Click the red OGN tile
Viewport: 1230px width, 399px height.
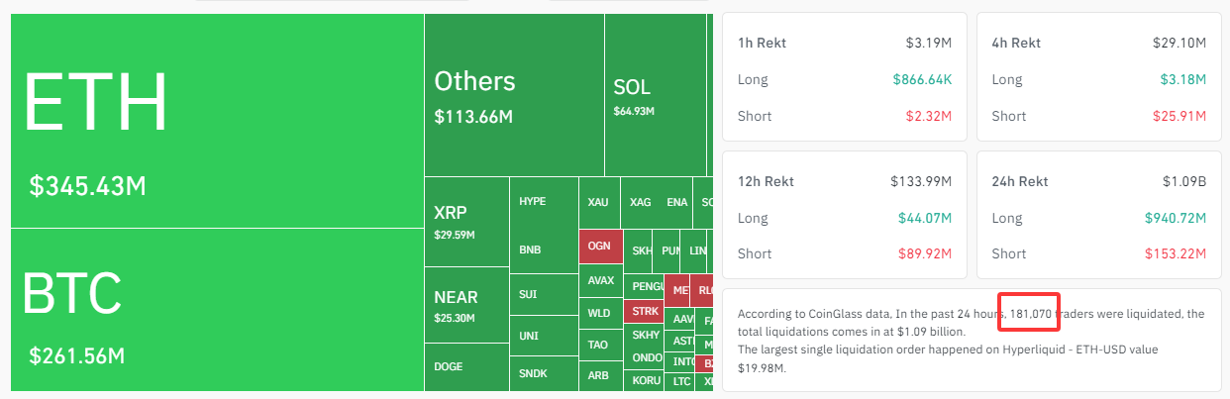600,246
